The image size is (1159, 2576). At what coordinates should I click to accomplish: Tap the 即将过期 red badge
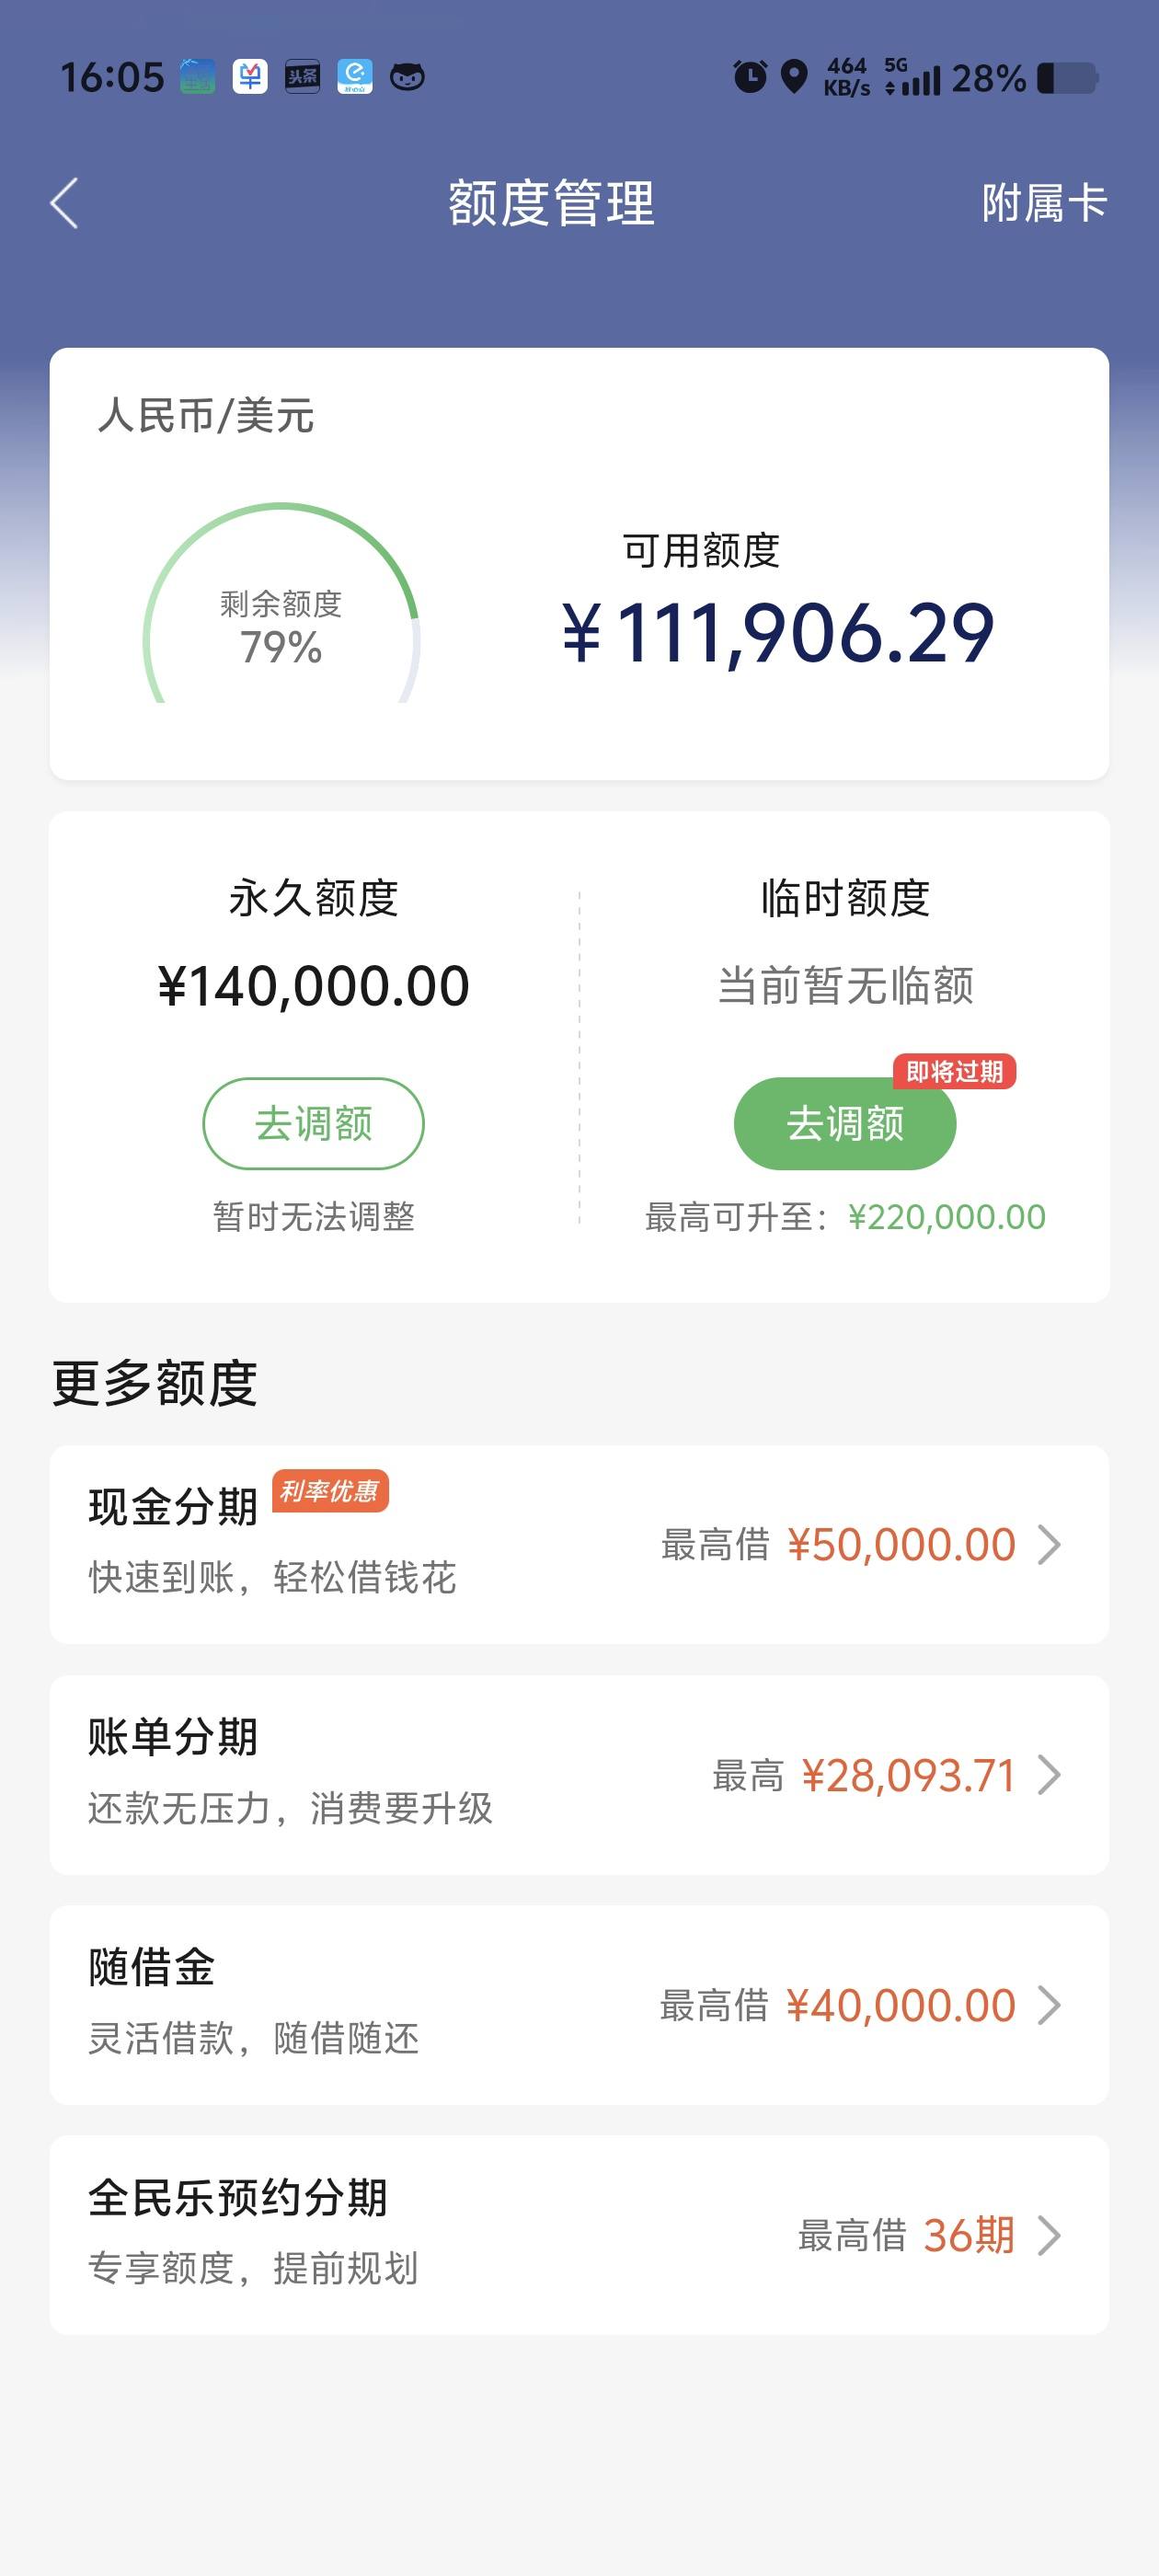(954, 1072)
